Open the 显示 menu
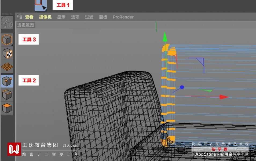 pos(61,17)
